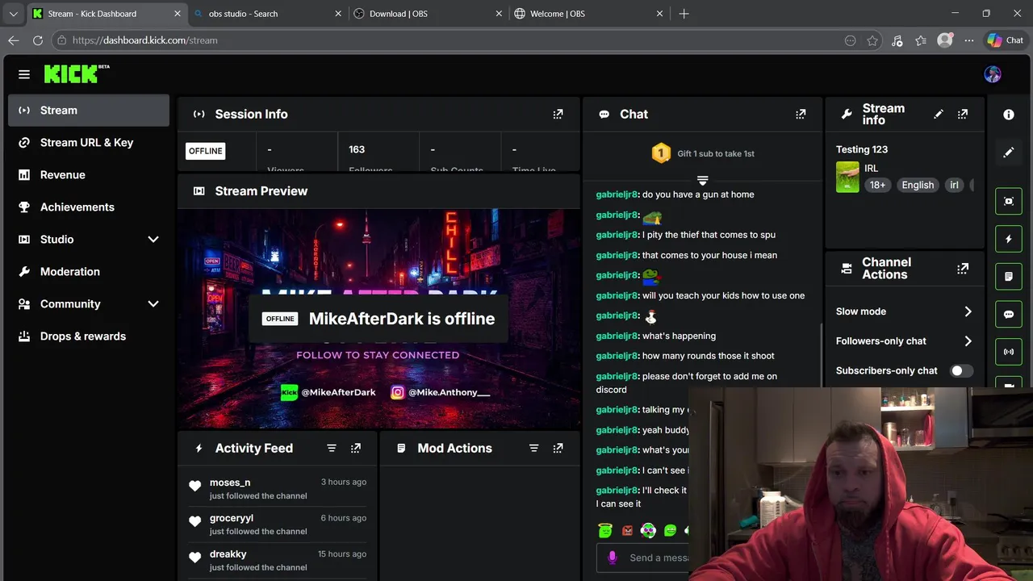The height and width of the screenshot is (581, 1033).
Task: Open Mod Actions filter icon
Action: (533, 448)
